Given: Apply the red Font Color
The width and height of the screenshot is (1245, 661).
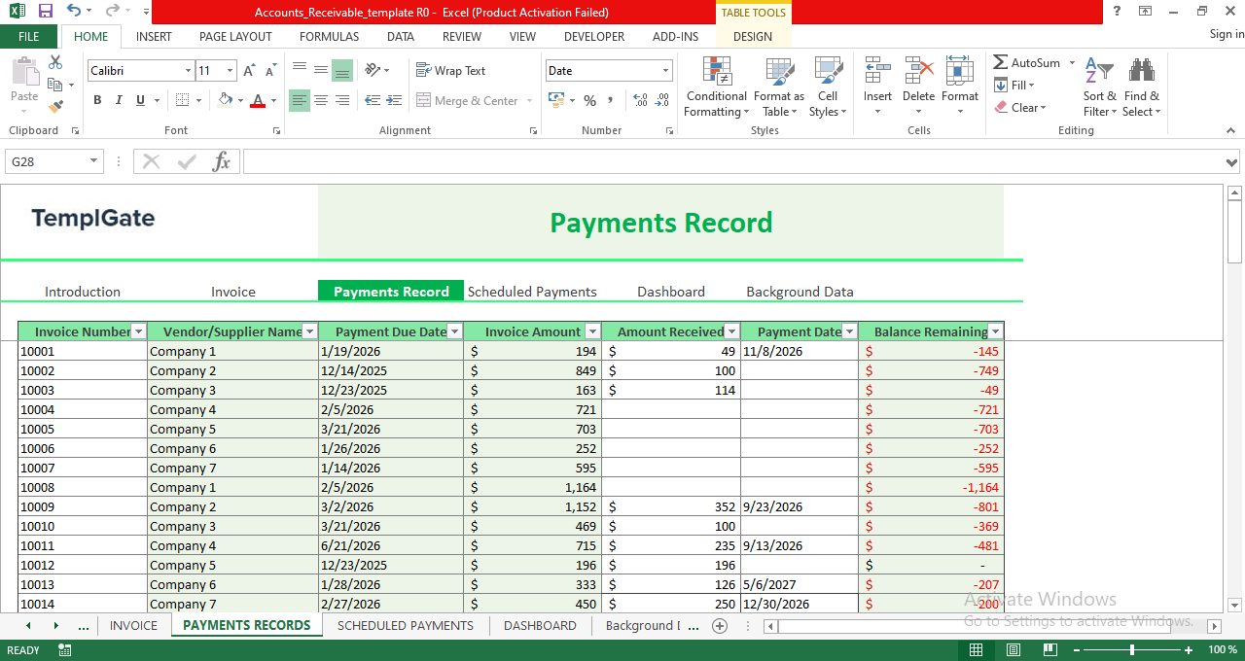Looking at the screenshot, I should [x=258, y=100].
